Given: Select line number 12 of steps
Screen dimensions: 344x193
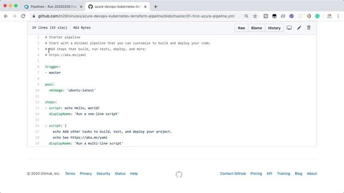Looking at the screenshot, I should coord(37,102).
